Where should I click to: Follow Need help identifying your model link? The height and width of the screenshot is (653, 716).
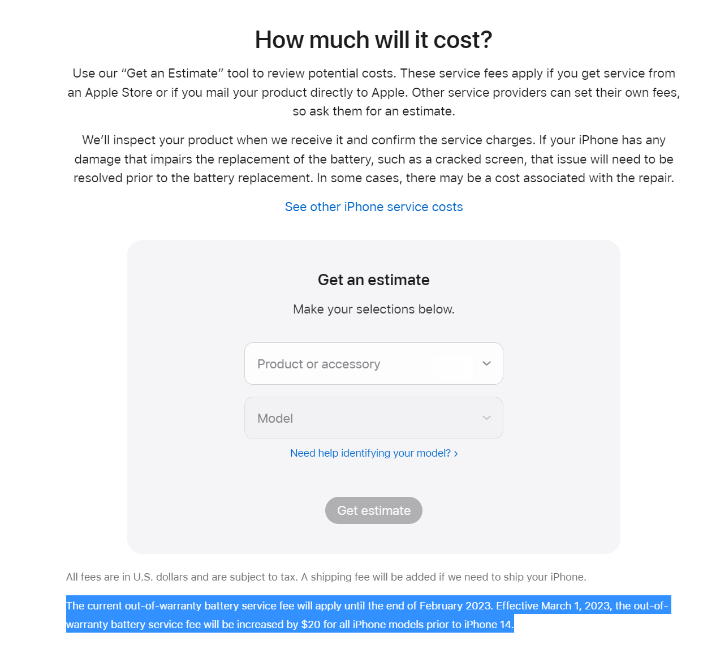point(370,453)
